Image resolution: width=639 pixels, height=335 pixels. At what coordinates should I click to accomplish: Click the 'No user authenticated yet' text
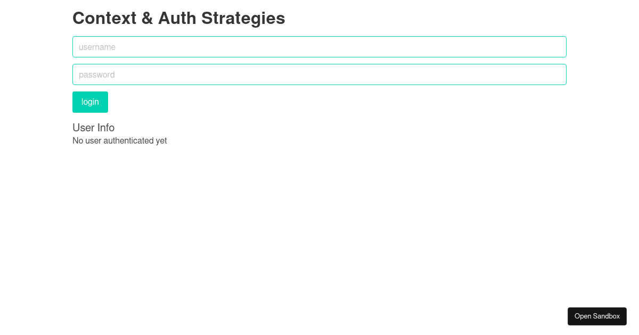[x=119, y=140]
